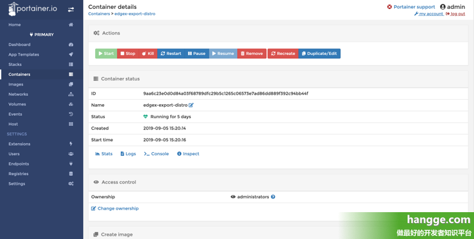Select Containers in the sidebar
Viewport: 474px width, 239px height.
(19, 74)
